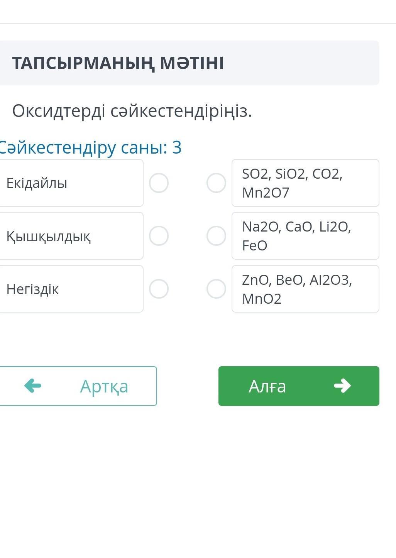Image resolution: width=396 pixels, height=558 pixels.
Task: Select the radio button beside Қышқылдық
Action: (159, 236)
